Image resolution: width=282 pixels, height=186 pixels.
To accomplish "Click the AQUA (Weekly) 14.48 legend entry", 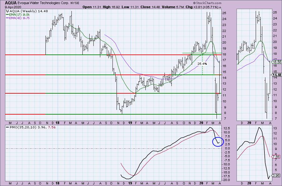I will [29, 11].
